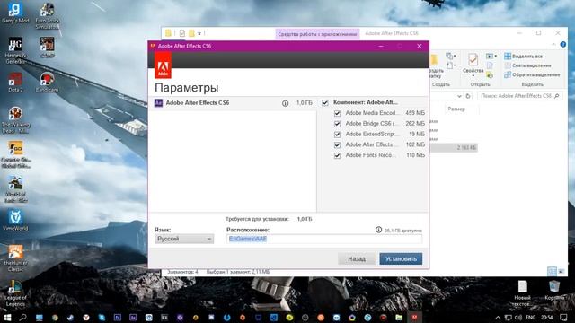The image size is (575, 323).
Task: Click the Bandicam desktop shortcut
Action: click(47, 82)
